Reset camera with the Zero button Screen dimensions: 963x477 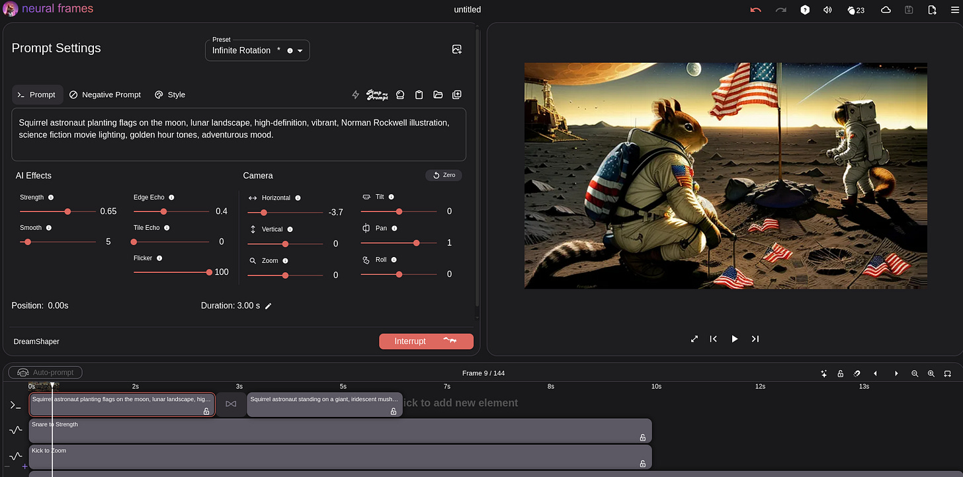[x=444, y=175]
